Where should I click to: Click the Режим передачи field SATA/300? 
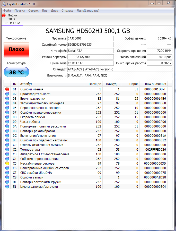pyautogui.click(x=91, y=57)
